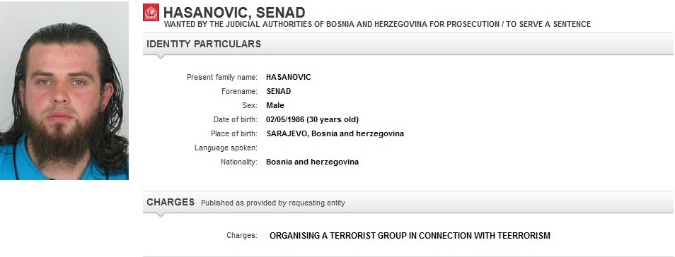Screen dimensions: 675x257
Task: Click the date of birth 02/05/1986
Action: point(284,119)
